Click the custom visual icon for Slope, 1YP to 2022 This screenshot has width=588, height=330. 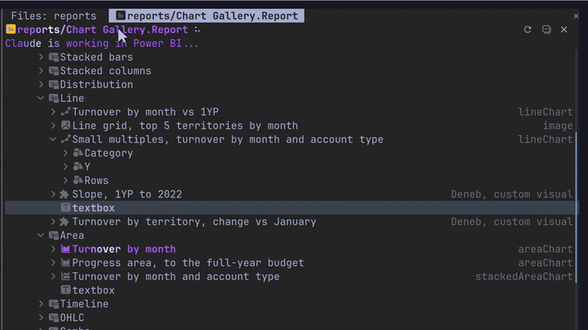65,194
